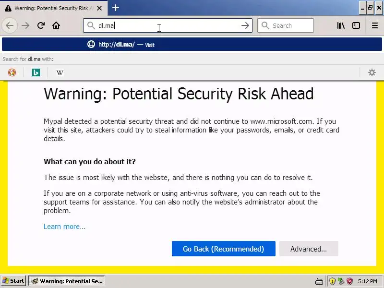Focus the Search input field

[x=286, y=25]
